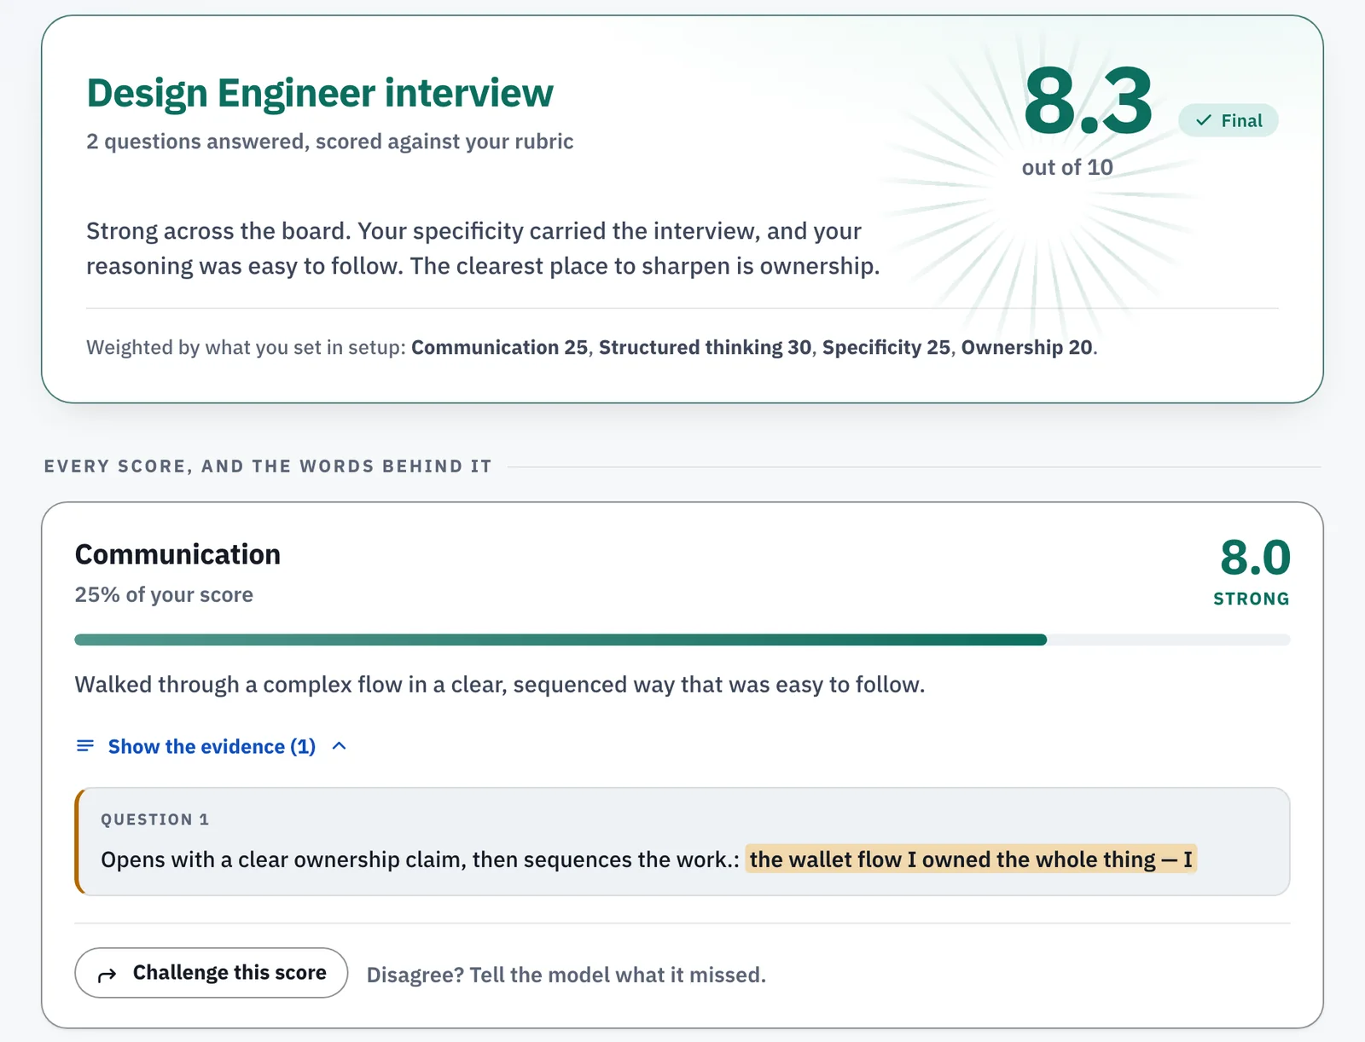Click the 8.0 Communication score

pos(1255,558)
